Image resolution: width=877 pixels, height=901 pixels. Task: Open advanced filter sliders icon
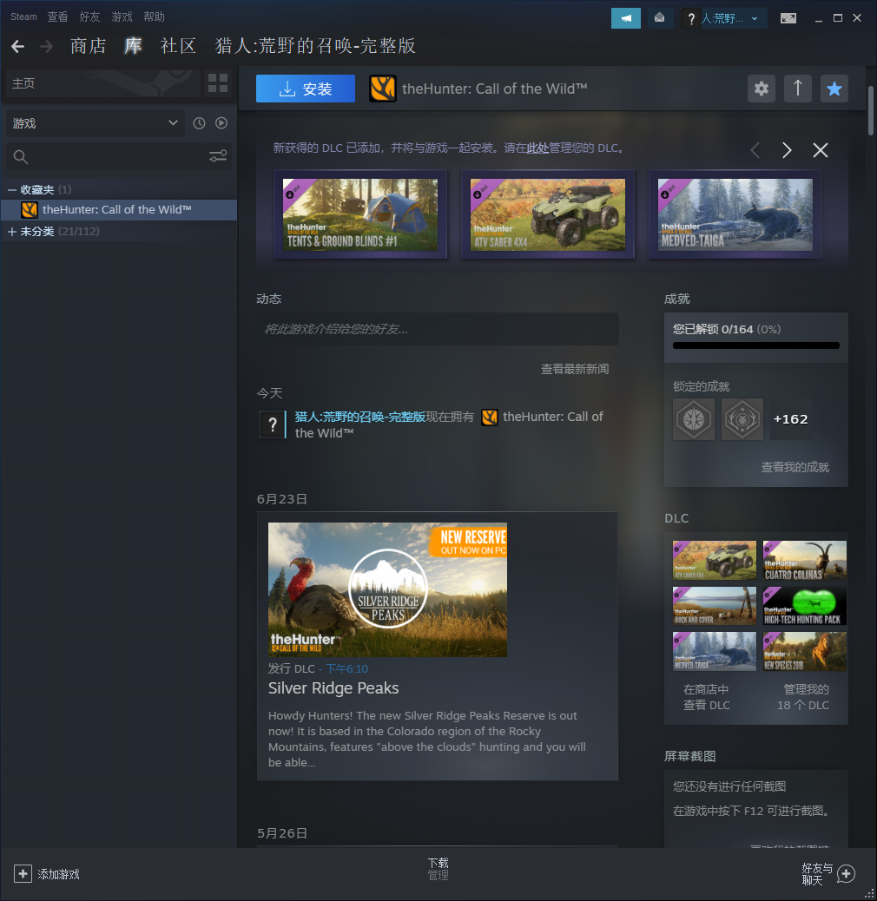[218, 156]
